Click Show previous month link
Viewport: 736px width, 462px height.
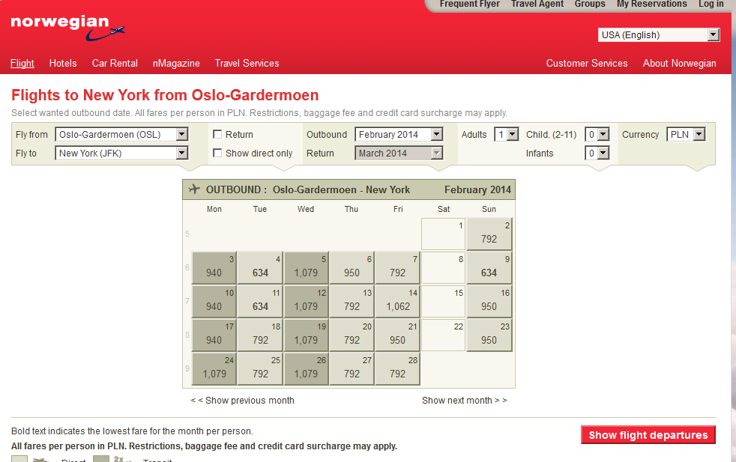(242, 400)
